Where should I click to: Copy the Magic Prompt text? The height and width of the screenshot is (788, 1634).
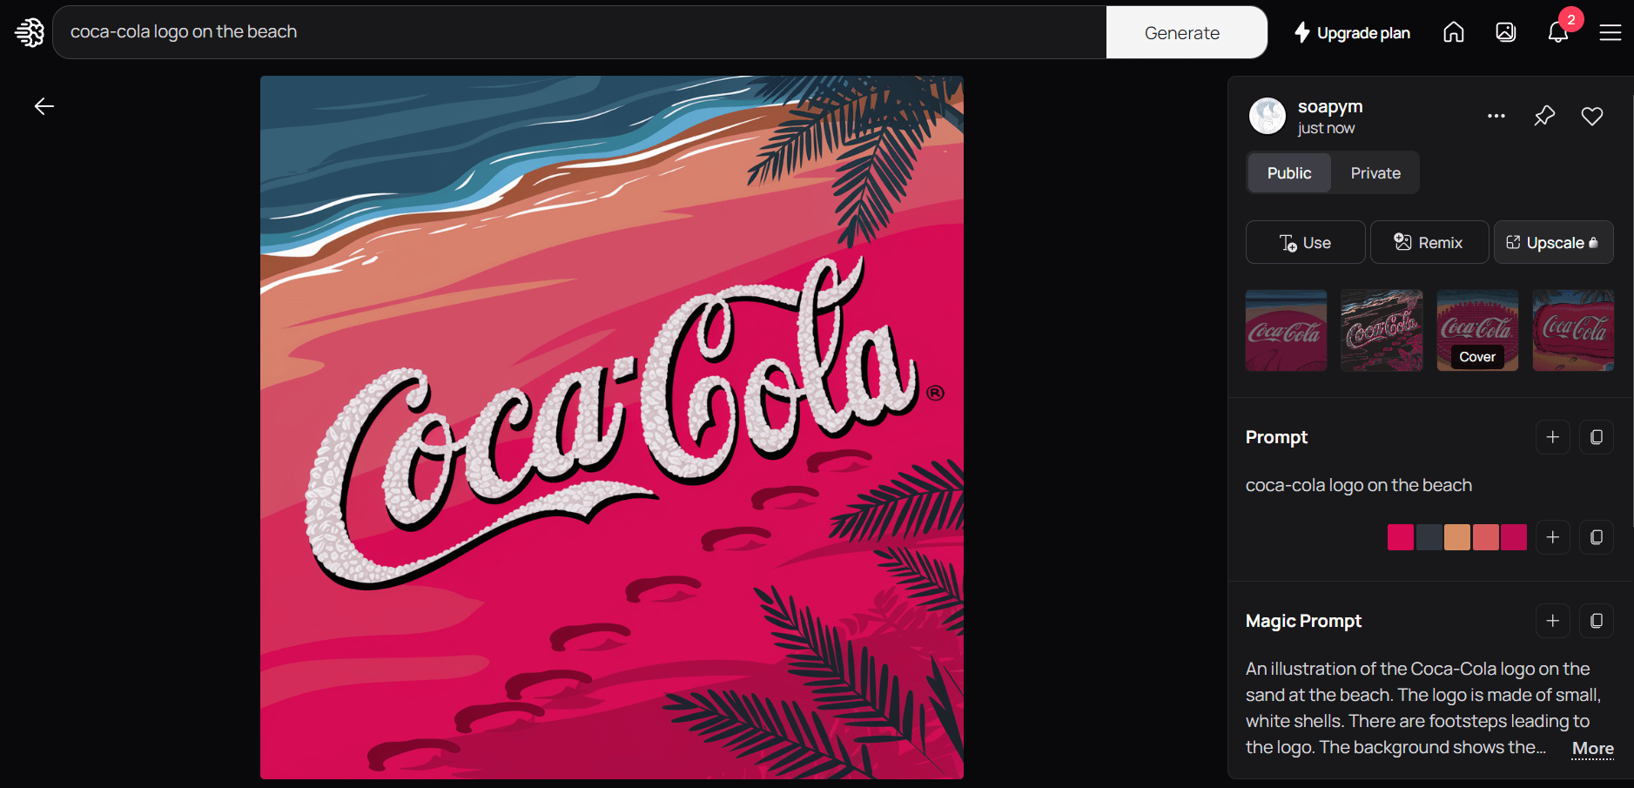(x=1597, y=621)
